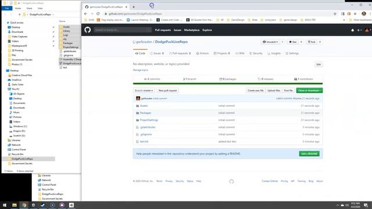Focus the GitHub search box
Image resolution: width=372 pixels, height=209 pixels.
coord(123,30)
